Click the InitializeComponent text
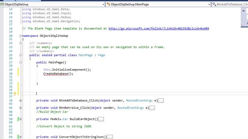Viewport: 248px width, 139px height. [x=69, y=69]
